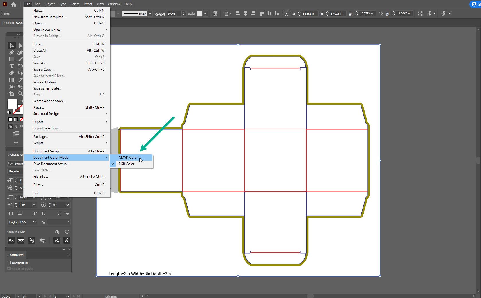Screen dimensions: 481x298
Task: Open the Package dialog
Action: 40,136
